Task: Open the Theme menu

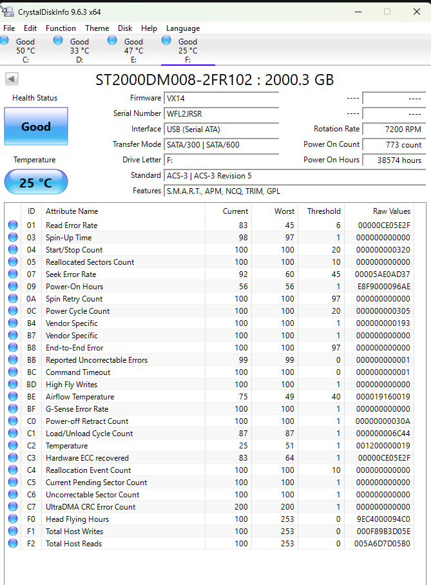Action: (x=97, y=28)
